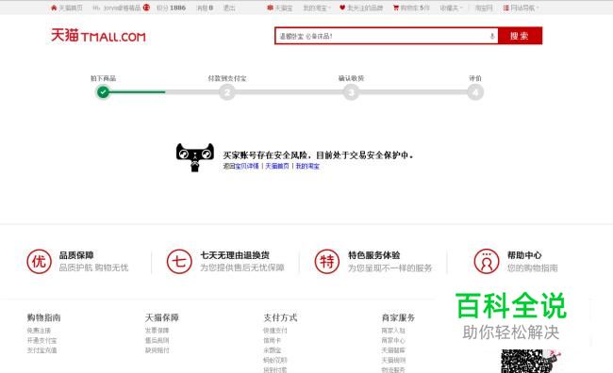Click 退出 to log out
Screen dimensions: 613x373
(229, 8)
